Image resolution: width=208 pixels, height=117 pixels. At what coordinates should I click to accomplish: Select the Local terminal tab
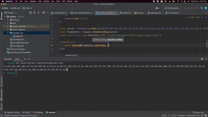tap(17, 59)
